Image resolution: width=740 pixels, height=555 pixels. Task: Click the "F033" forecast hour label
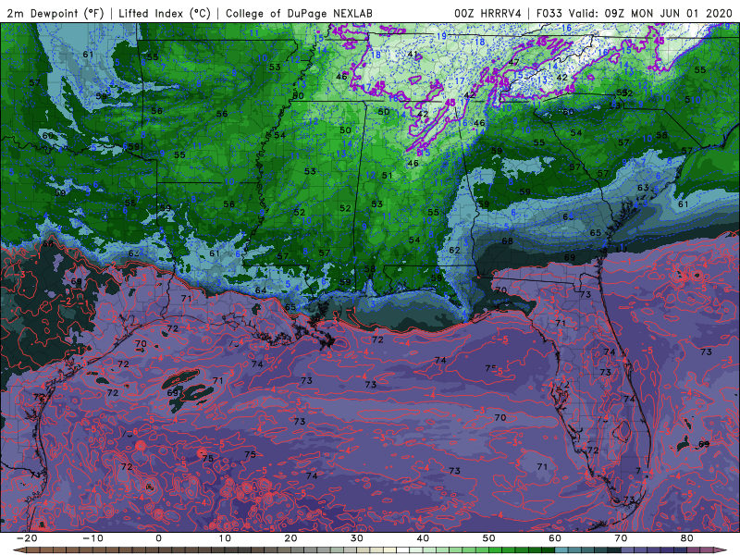(x=549, y=13)
